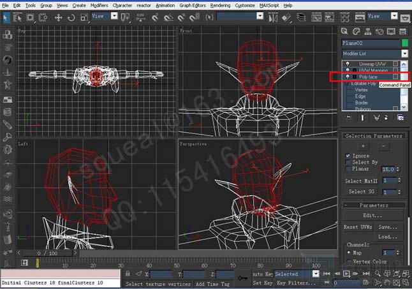Toggle the Time Configuration mode button by timeline

(x=24, y=263)
